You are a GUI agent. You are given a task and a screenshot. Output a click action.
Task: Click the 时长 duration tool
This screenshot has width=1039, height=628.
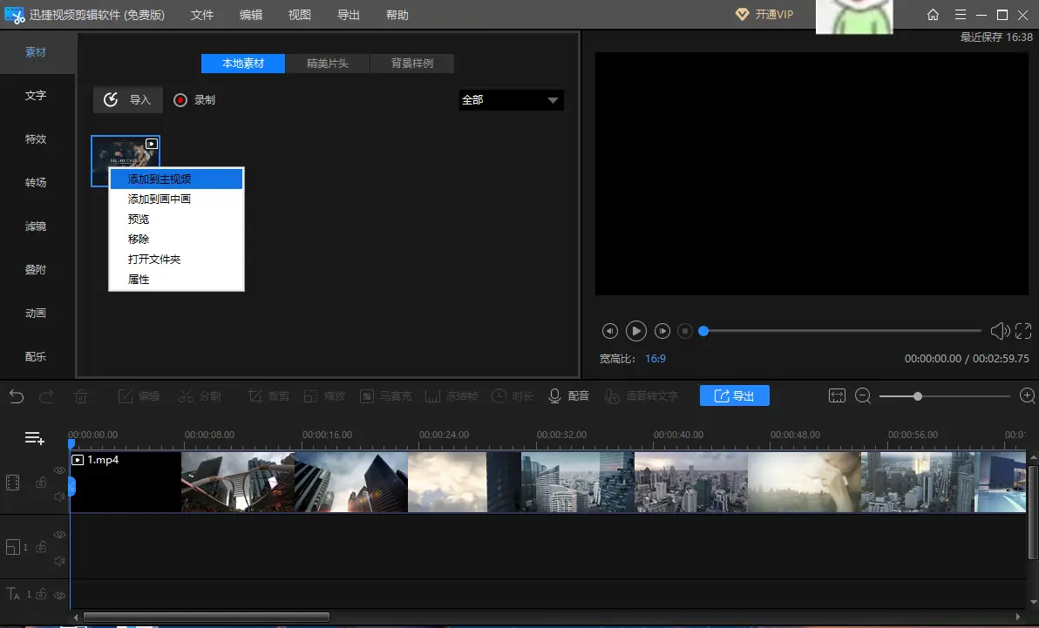[x=513, y=396]
